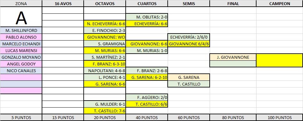This screenshot has height=121, width=303.
Task: Select the T. CASTILLO semis cell
Action: click(189, 84)
